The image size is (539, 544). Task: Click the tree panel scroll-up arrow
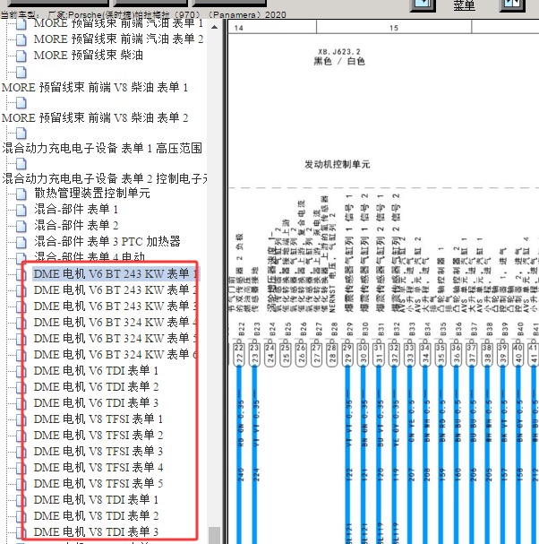coord(215,27)
